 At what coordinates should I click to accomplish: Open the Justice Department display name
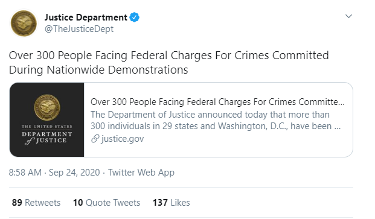pos(86,17)
